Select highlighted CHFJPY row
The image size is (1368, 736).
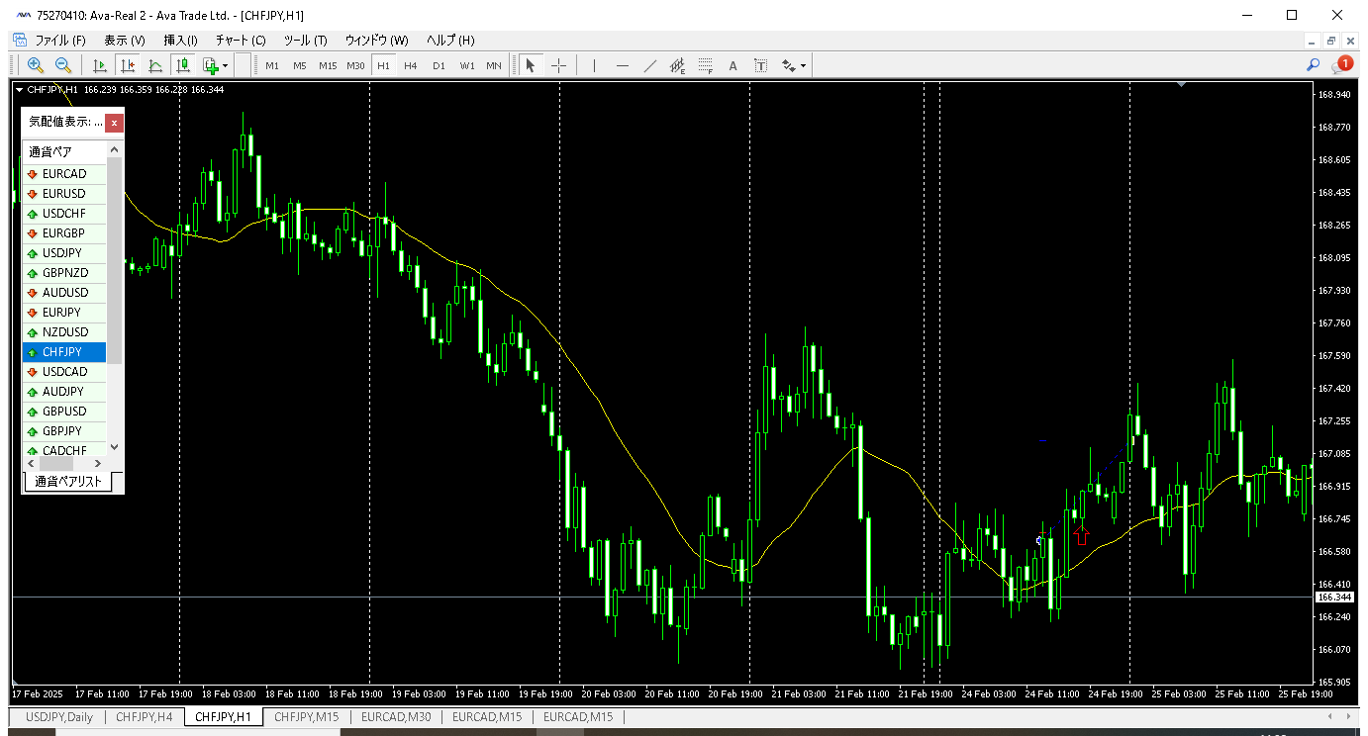[64, 352]
